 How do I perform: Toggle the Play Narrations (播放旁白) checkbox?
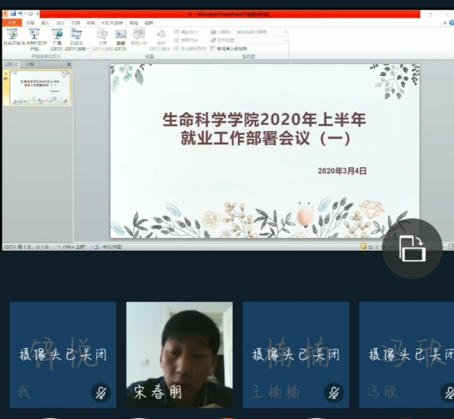[x=177, y=32]
